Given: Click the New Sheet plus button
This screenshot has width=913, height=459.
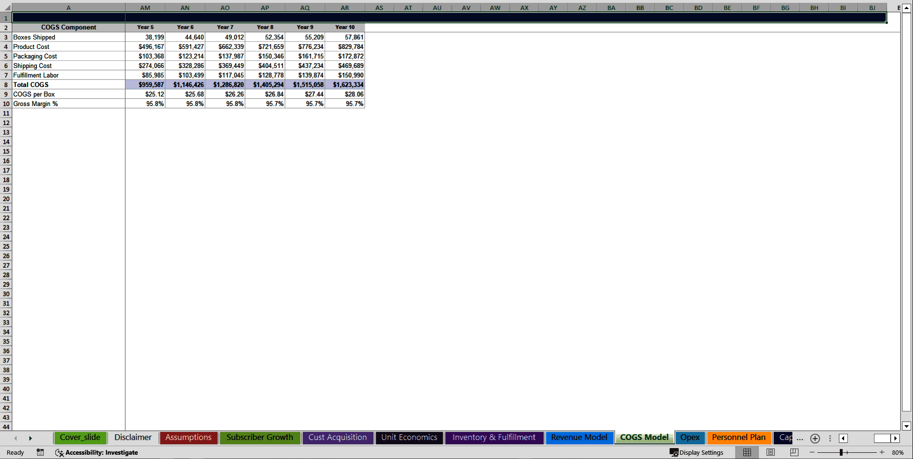Looking at the screenshot, I should point(815,439).
